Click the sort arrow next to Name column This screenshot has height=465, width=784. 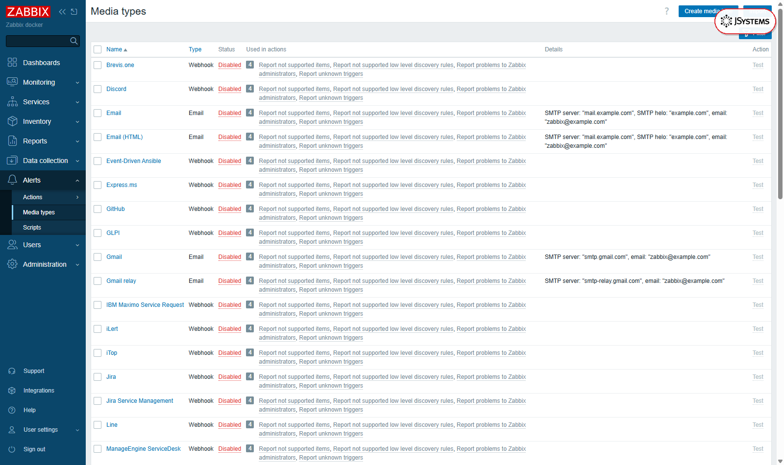click(x=125, y=50)
